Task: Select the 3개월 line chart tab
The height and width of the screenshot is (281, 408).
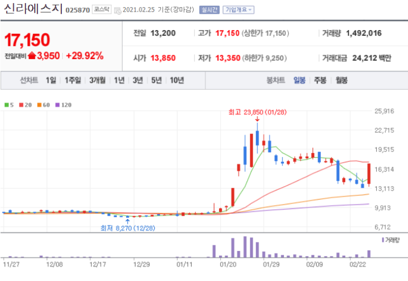Action: click(x=97, y=80)
